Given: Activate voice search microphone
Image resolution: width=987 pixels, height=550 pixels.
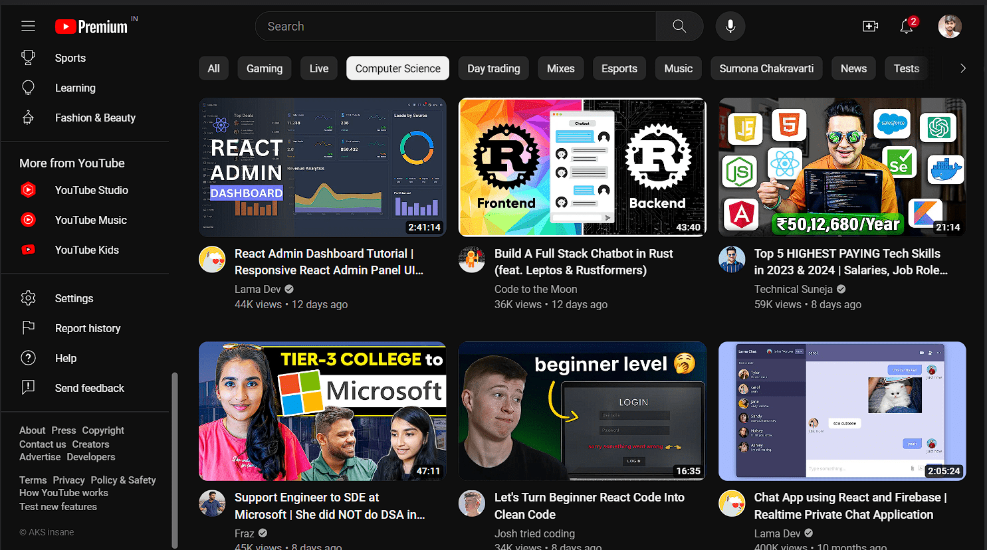Looking at the screenshot, I should pos(730,27).
